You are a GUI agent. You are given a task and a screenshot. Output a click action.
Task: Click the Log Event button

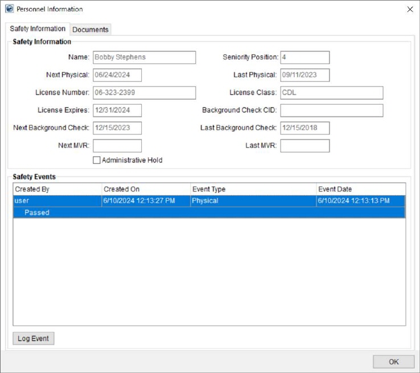(34, 338)
